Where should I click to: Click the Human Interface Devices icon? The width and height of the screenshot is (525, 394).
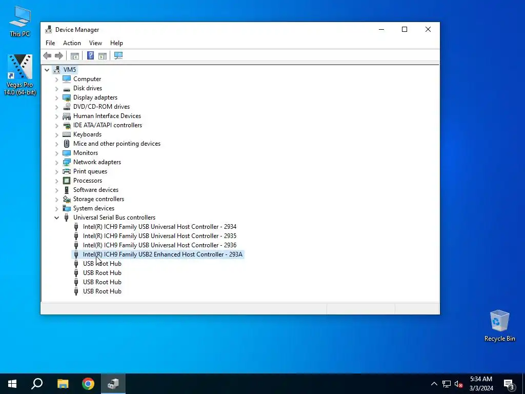[67, 116]
